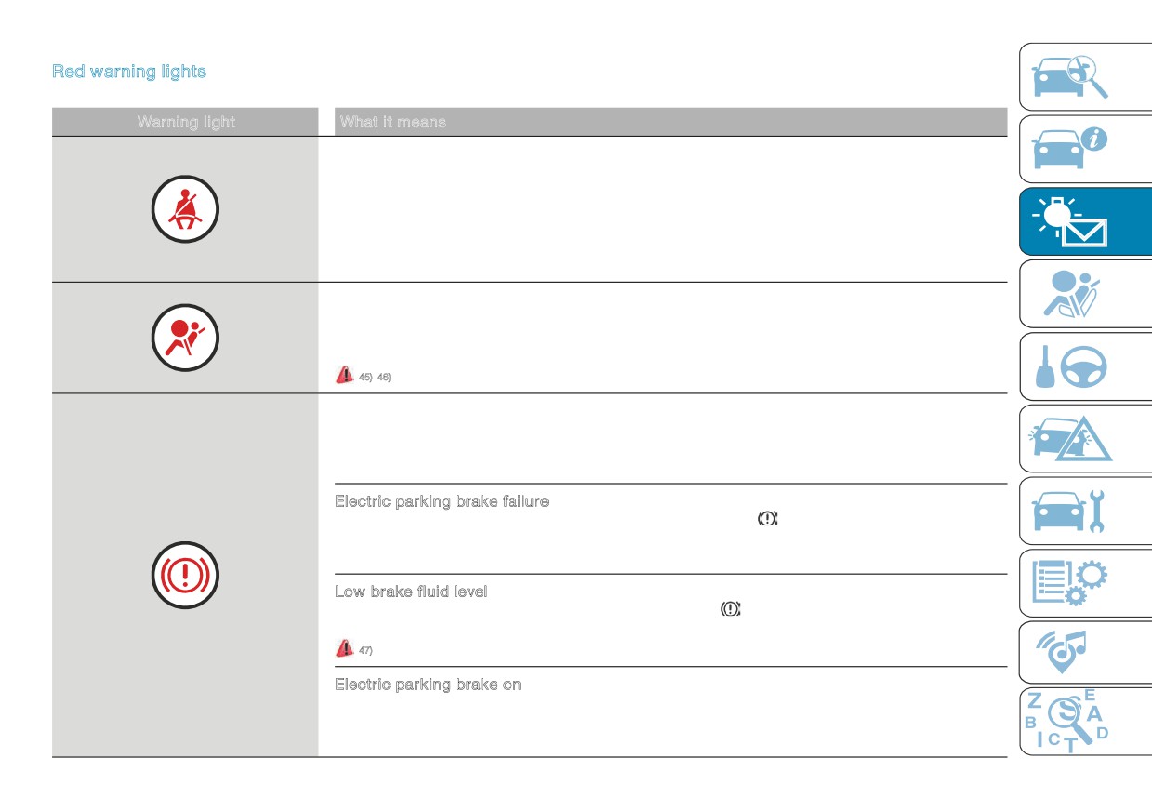
Task: Click warning triangle beside note 47)
Action: click(344, 648)
